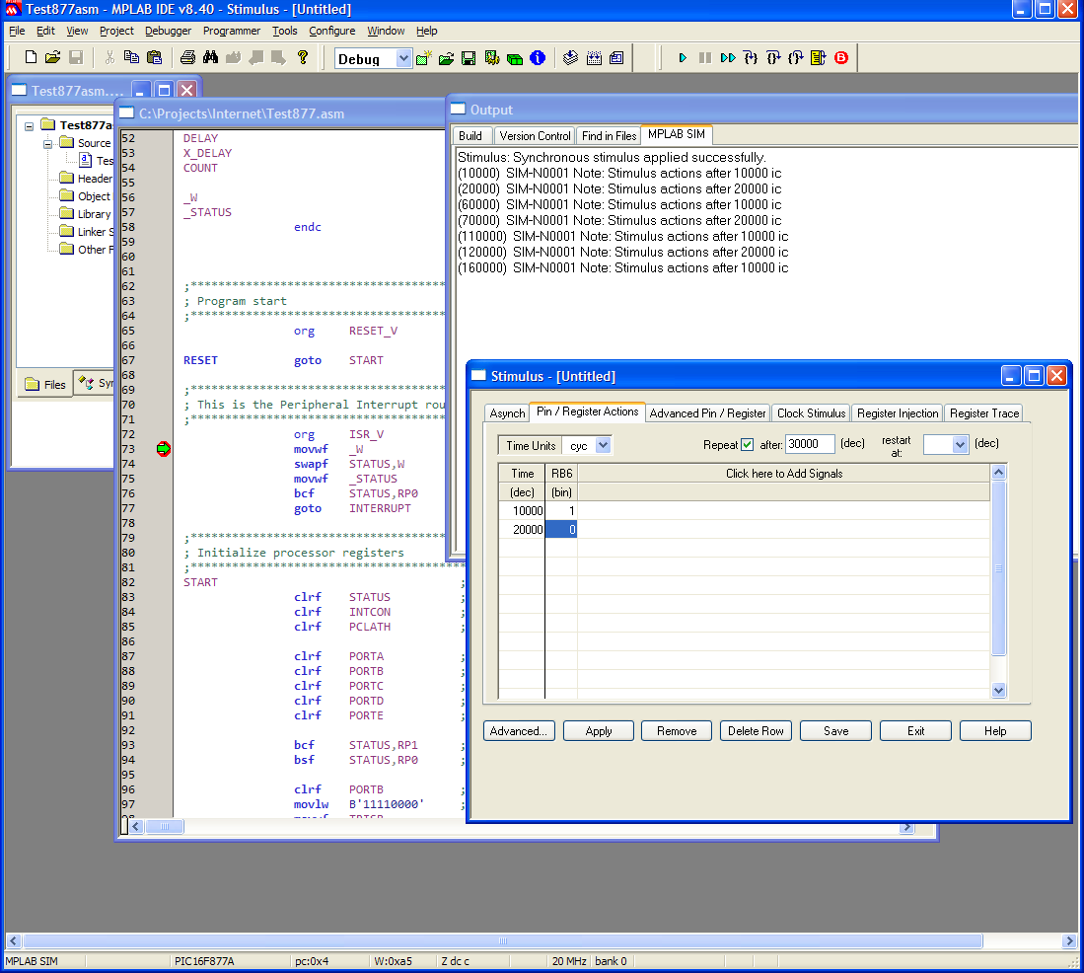The image size is (1084, 973).
Task: Switch to the Version Control tab
Action: 535,135
